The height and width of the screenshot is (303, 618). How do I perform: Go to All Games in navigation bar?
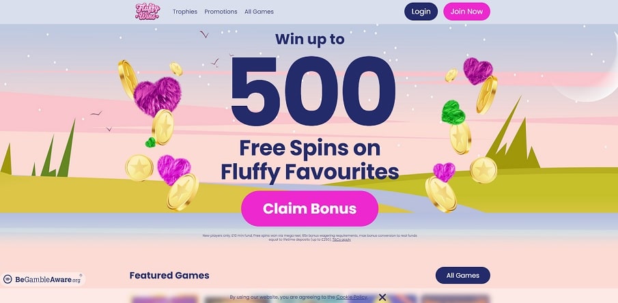(259, 12)
